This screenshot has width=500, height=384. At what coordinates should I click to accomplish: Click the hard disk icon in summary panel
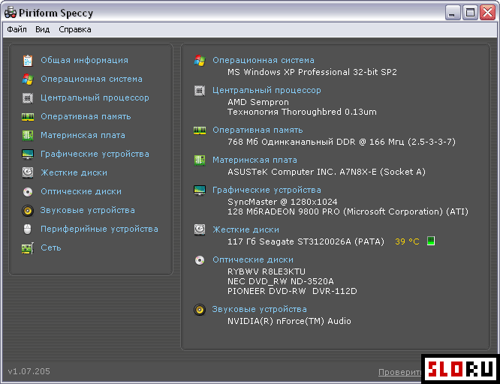click(x=200, y=229)
